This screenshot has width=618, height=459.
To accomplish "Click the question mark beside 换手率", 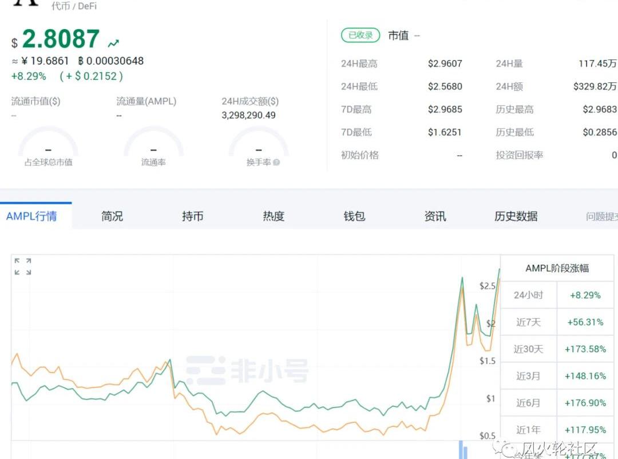I will pyautogui.click(x=277, y=163).
